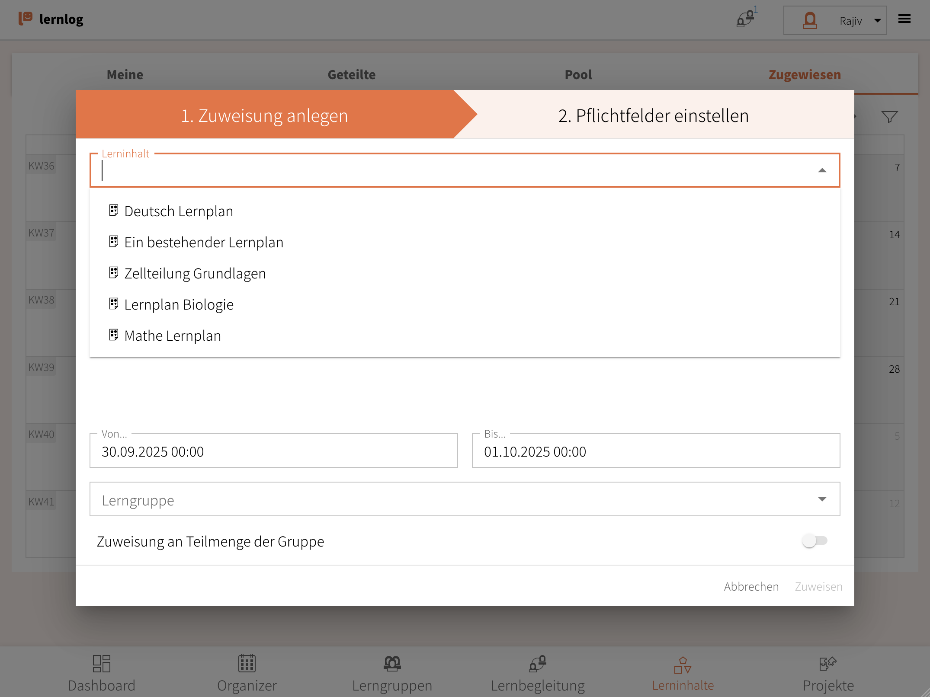Click the hamburger menu icon
Screen dimensions: 930x697
point(904,19)
